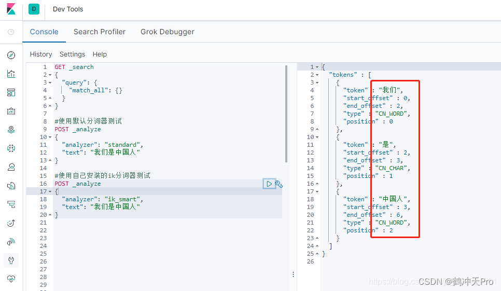501x291 pixels.
Task: Click the "query": { line
Action: (x=79, y=82)
